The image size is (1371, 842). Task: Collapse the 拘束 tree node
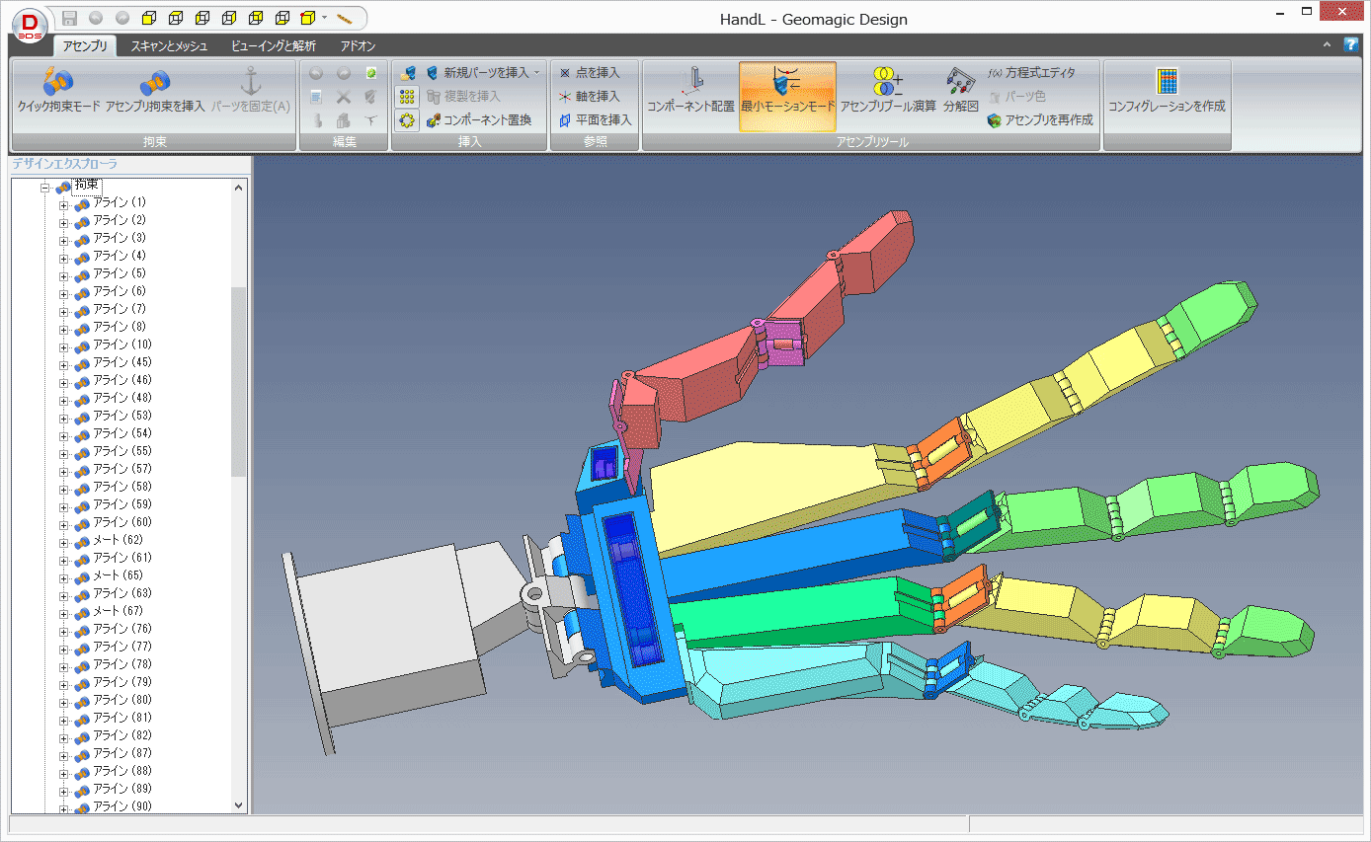pos(45,187)
